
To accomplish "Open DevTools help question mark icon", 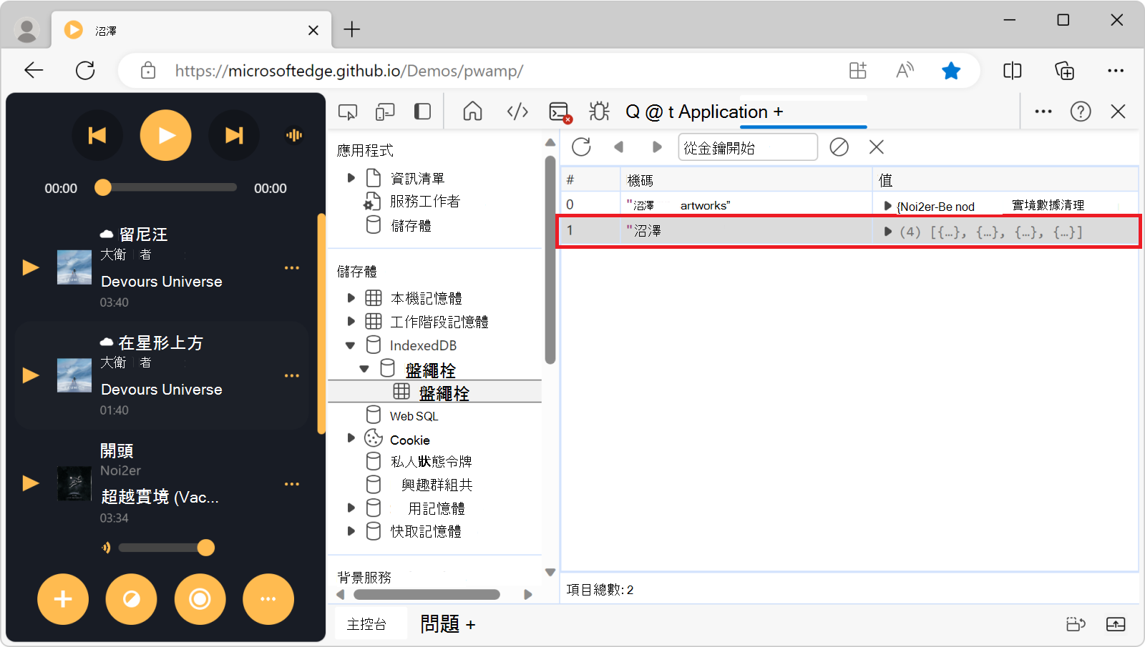I will (x=1081, y=112).
